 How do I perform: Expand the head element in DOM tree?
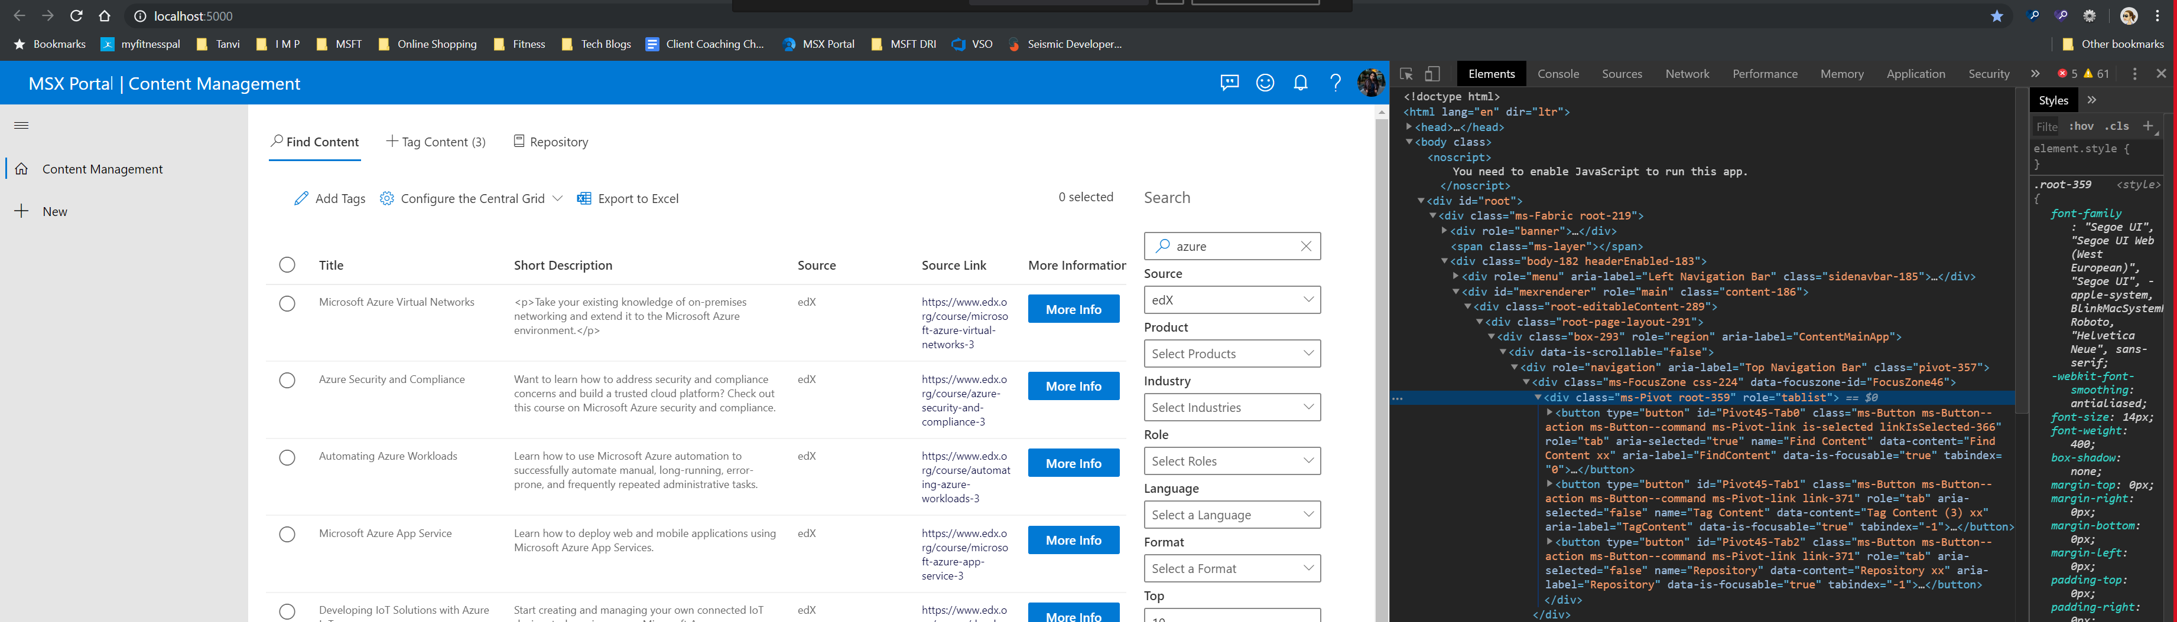pyautogui.click(x=1409, y=127)
